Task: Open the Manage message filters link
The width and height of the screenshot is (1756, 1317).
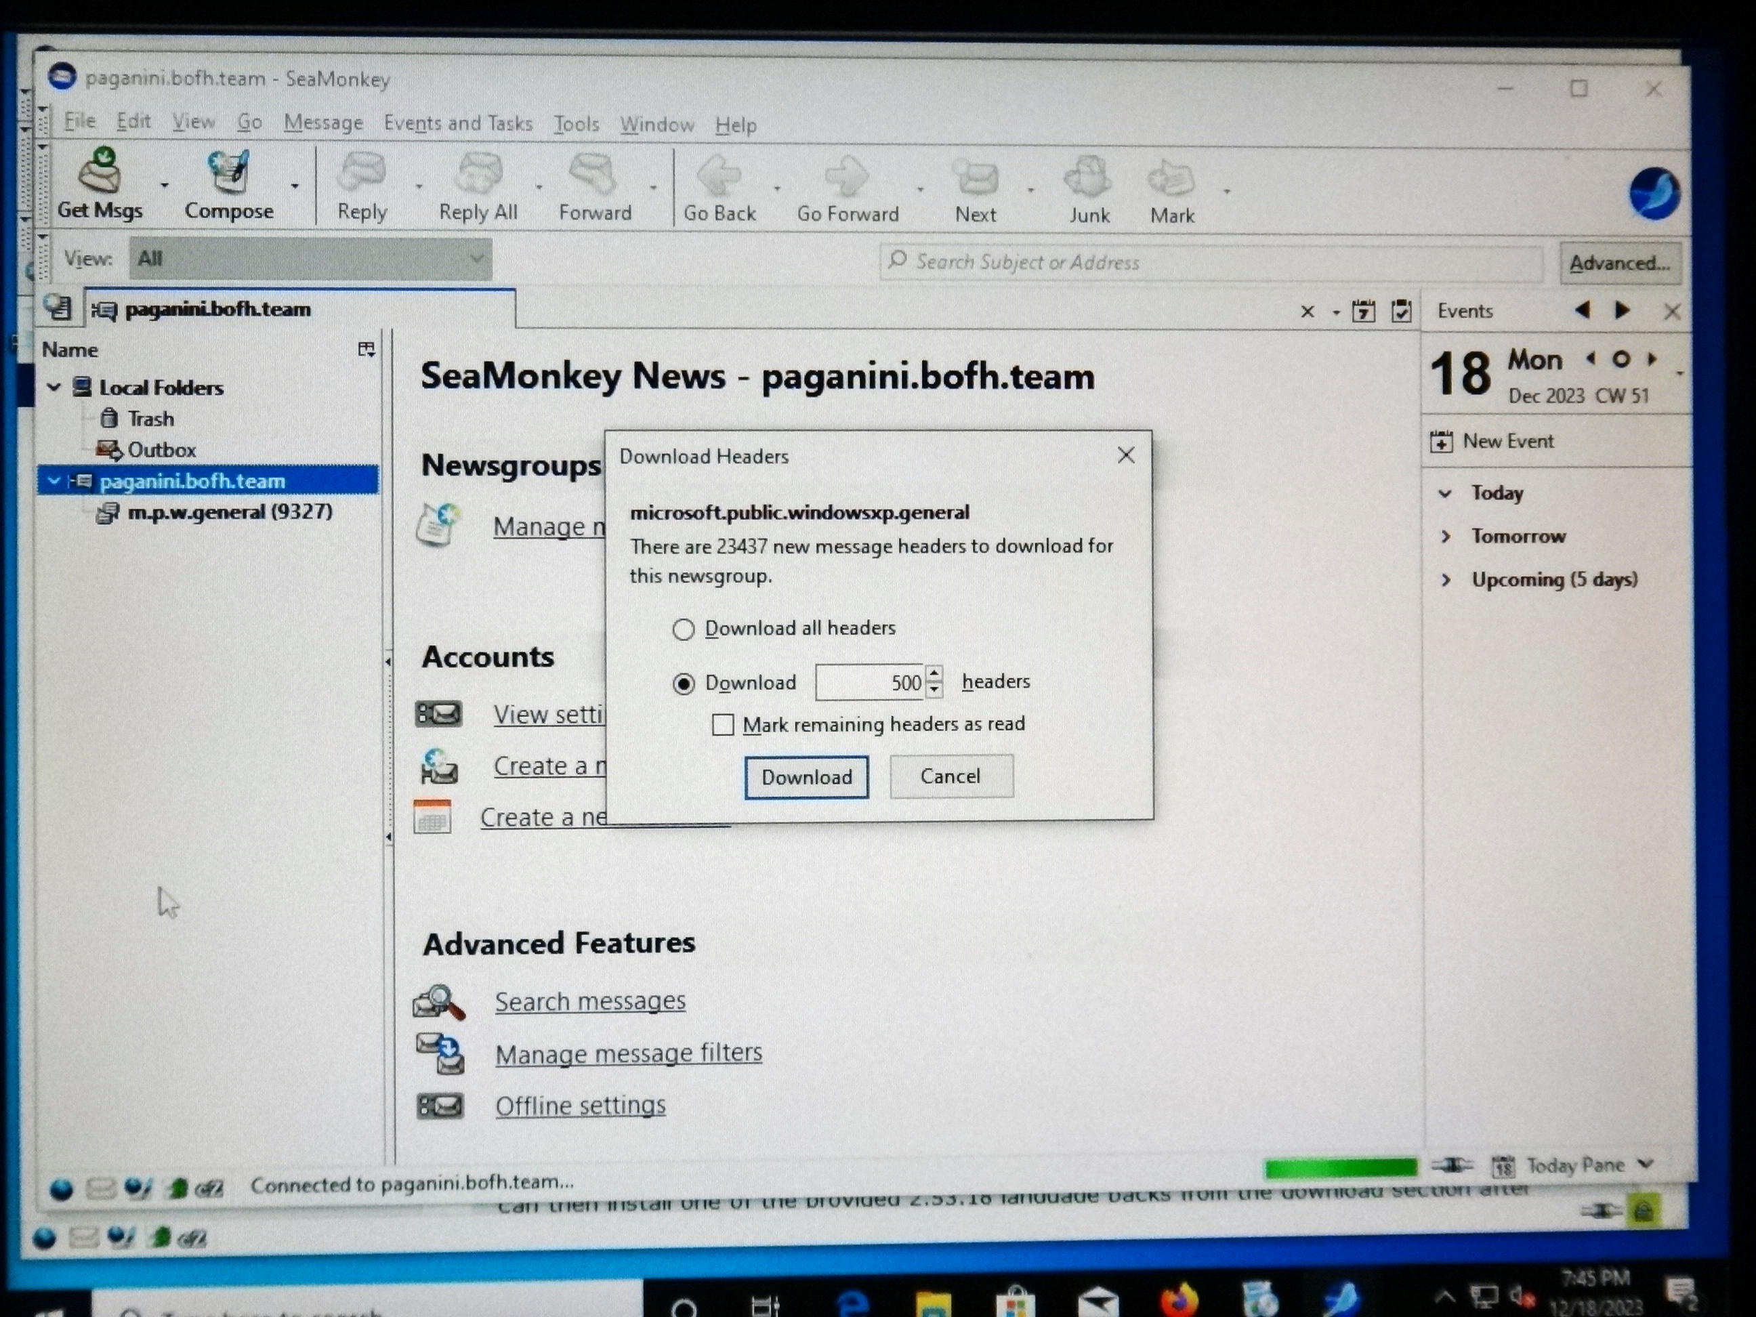Action: click(629, 1053)
